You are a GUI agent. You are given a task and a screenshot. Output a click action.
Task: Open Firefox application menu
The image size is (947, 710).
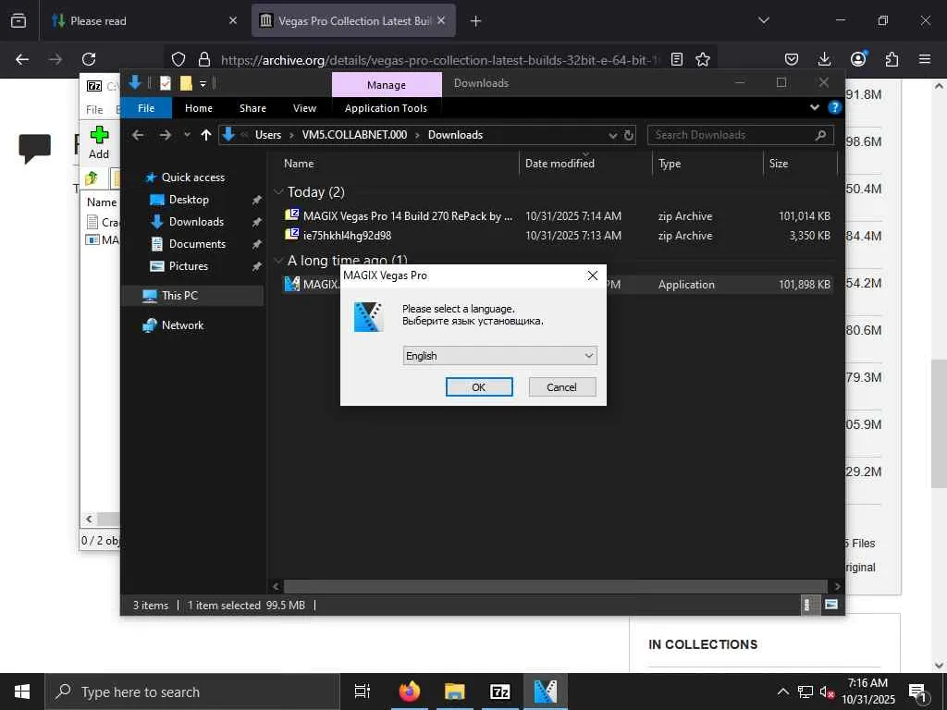tap(925, 59)
